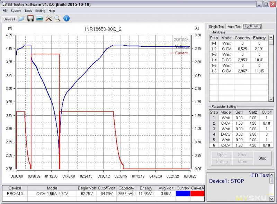
Task: Click the 04,20V cutoff voltage cell
Action: [x=107, y=194]
